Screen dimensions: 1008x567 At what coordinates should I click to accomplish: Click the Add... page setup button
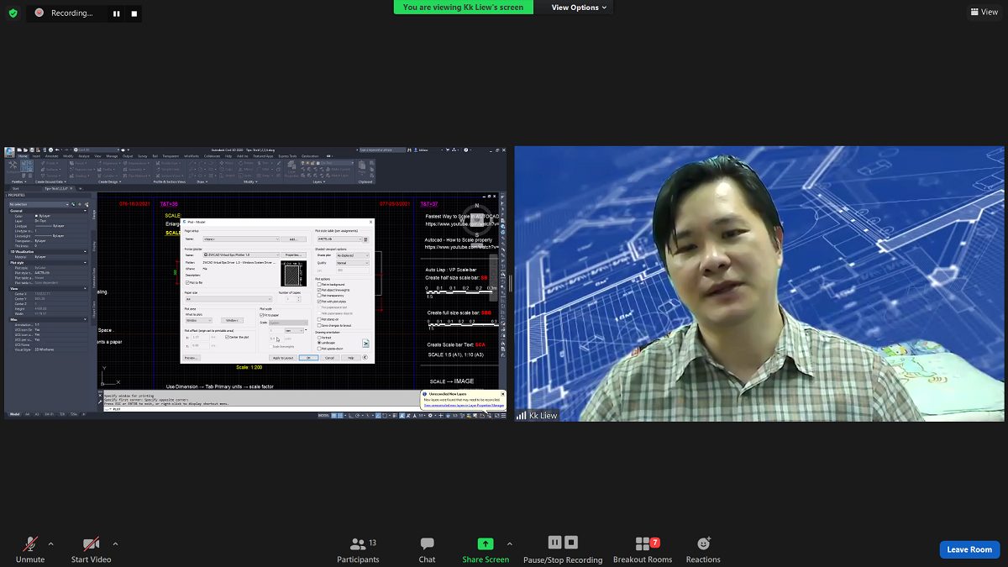point(294,239)
